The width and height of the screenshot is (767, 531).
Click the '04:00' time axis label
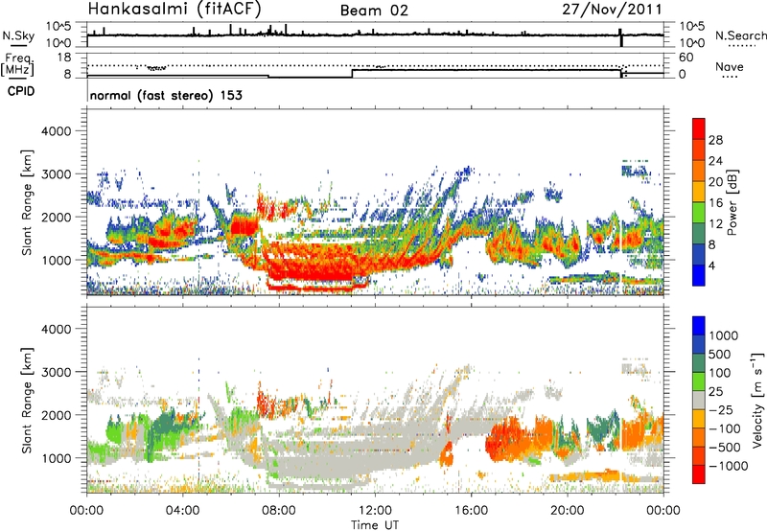pyautogui.click(x=183, y=511)
